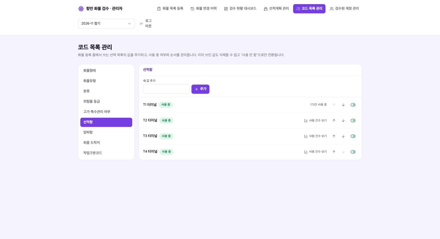
Task: Toggle T1 터미널 active status
Action: pos(353,105)
